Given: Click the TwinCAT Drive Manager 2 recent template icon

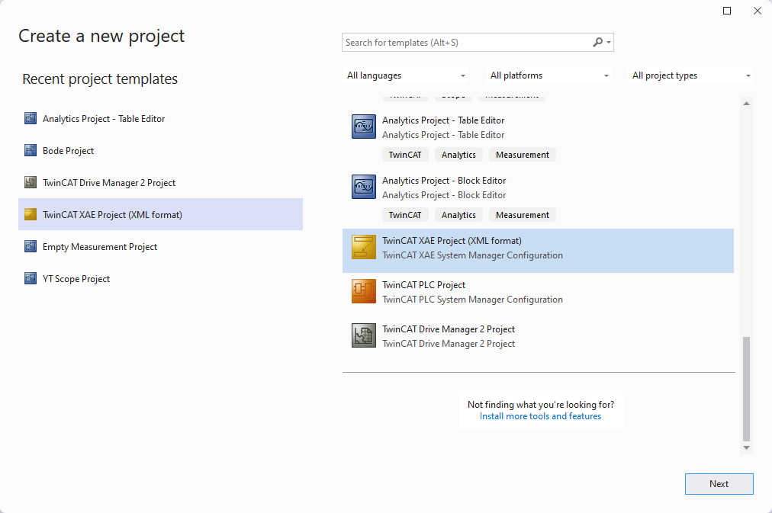Looking at the screenshot, I should point(31,182).
